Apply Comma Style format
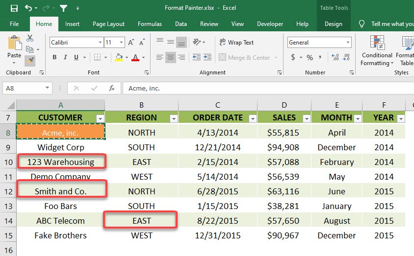The height and width of the screenshot is (256, 414). coord(320,57)
